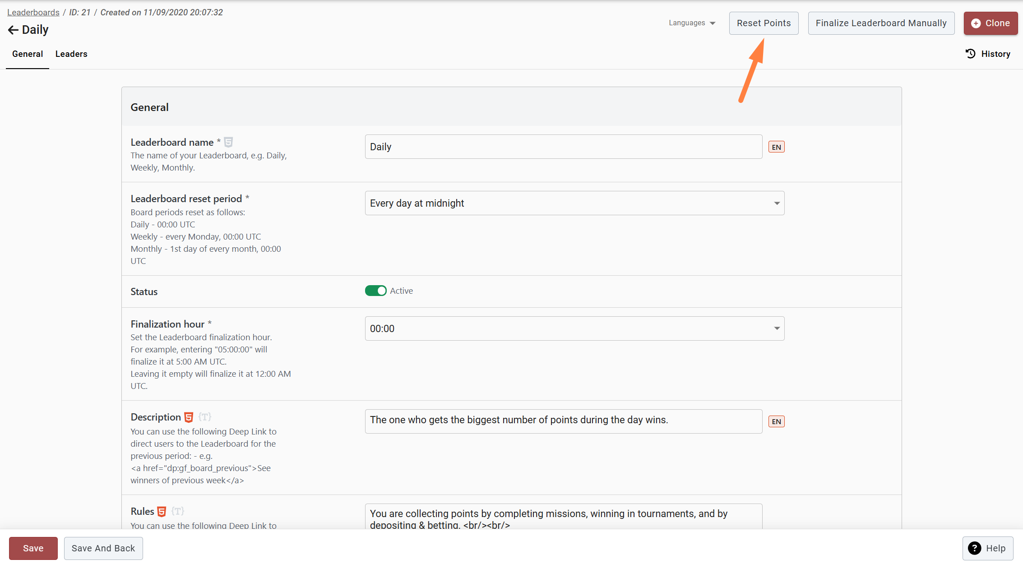Expand the Languages dropdown
The image size is (1023, 564).
point(692,23)
